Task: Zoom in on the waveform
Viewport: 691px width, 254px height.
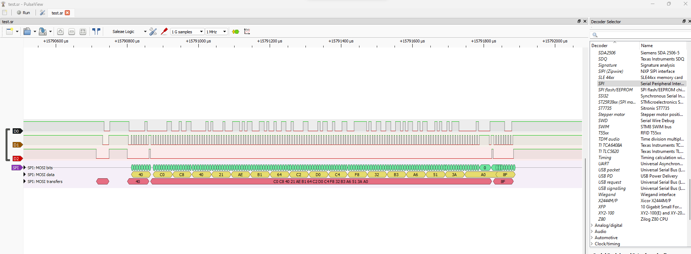Action: pyautogui.click(x=60, y=32)
